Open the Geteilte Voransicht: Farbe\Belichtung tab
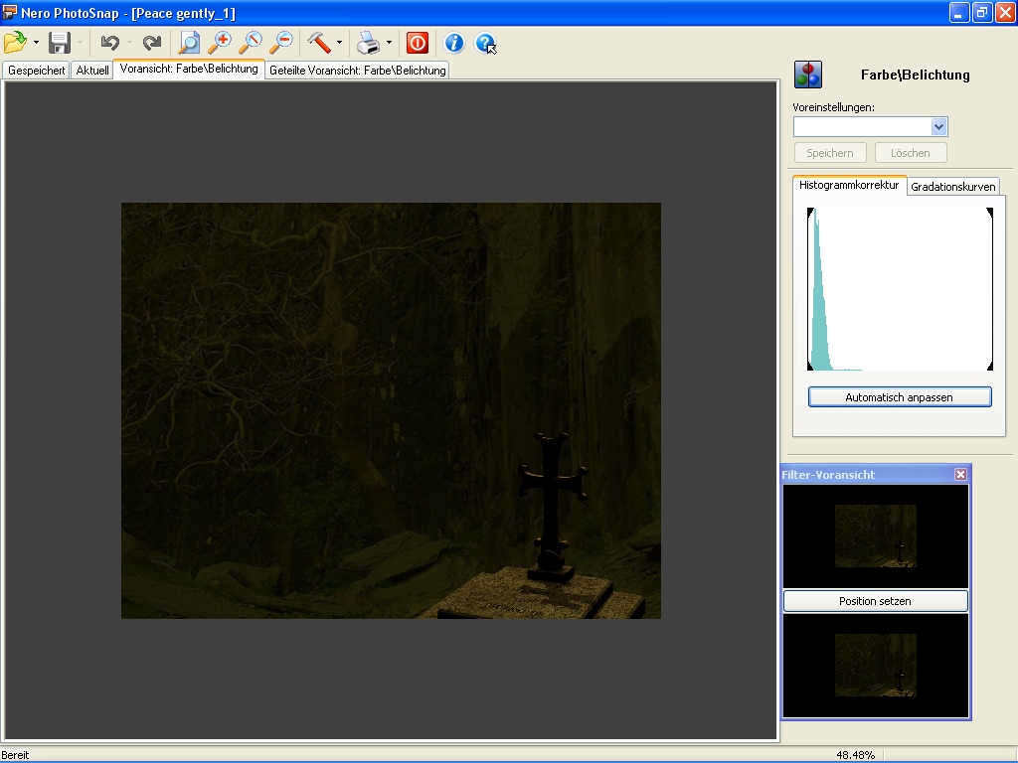The width and height of the screenshot is (1018, 763). coord(358,71)
